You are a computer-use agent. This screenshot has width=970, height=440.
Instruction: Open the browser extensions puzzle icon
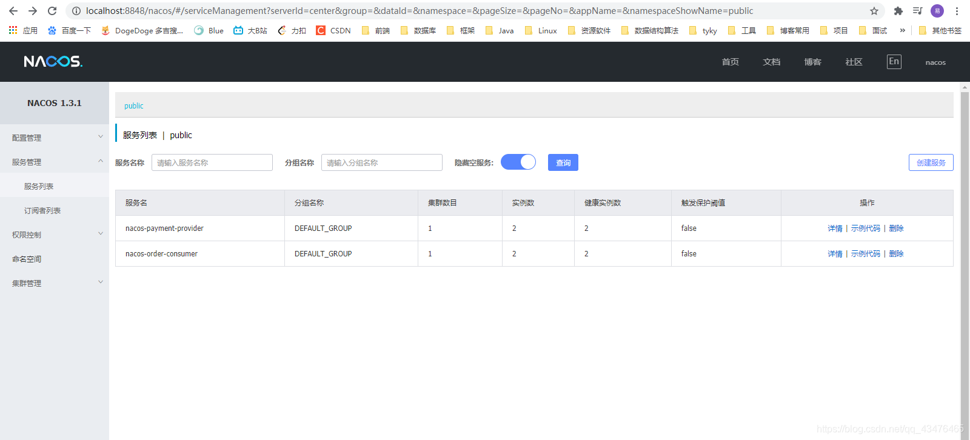(898, 11)
